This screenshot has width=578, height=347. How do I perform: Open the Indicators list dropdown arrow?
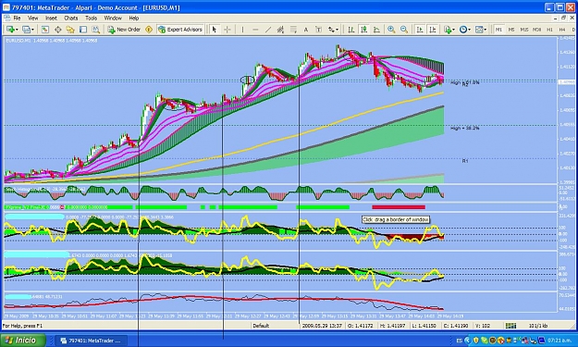453,30
